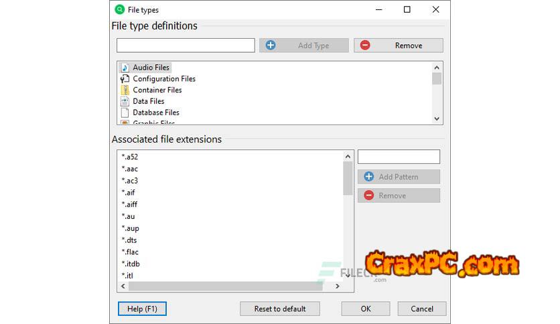This screenshot has width=560, height=324.
Task: Click the Configuration Files wrench icon
Action: [x=125, y=79]
